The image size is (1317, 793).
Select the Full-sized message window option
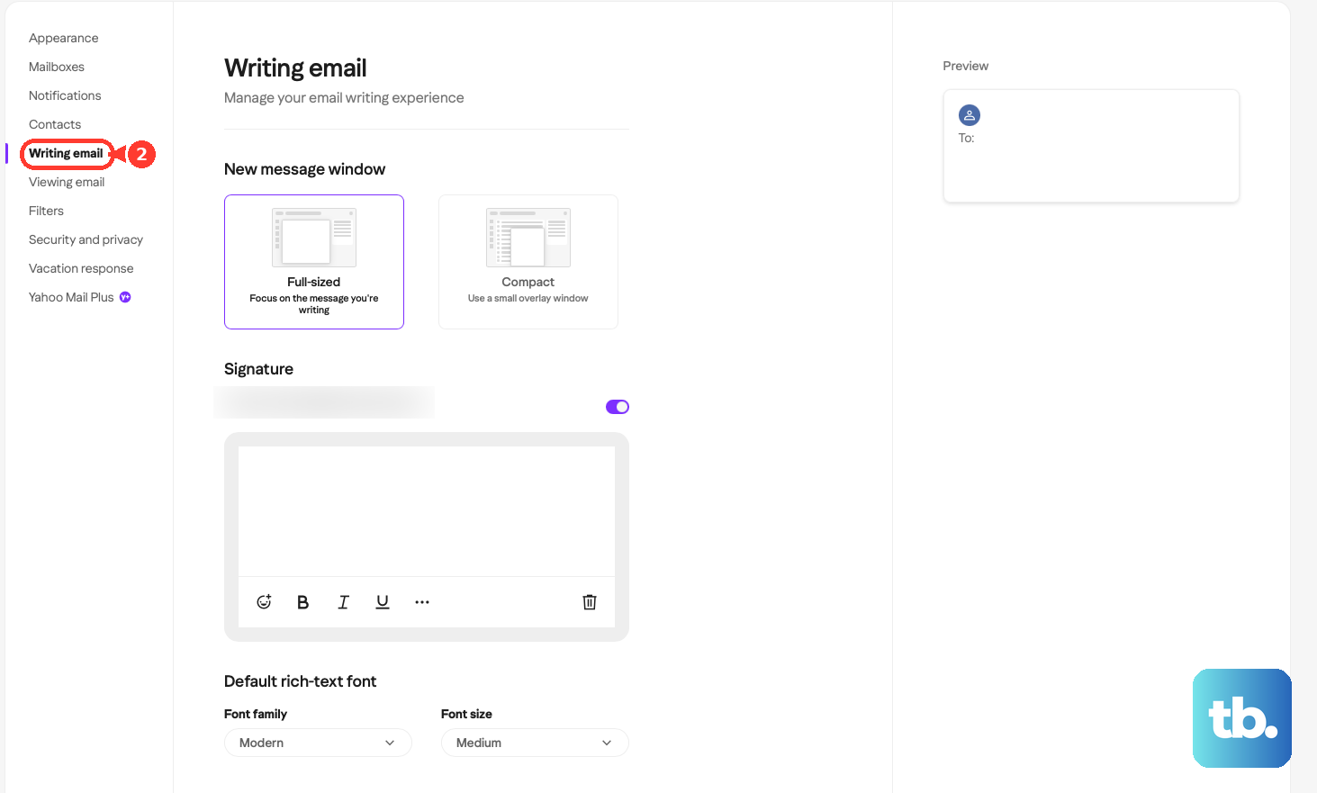tap(314, 262)
